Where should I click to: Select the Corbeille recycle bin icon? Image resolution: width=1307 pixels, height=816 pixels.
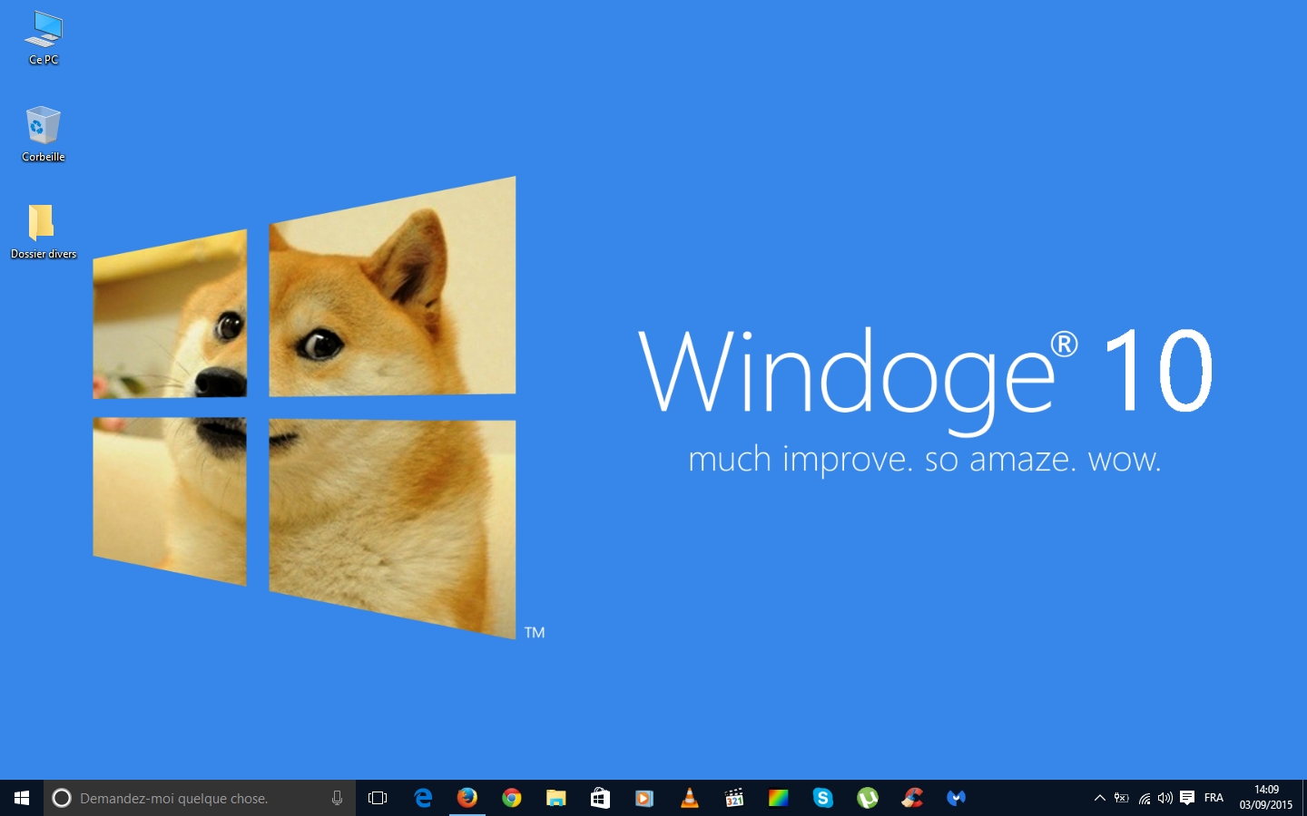coord(44,134)
